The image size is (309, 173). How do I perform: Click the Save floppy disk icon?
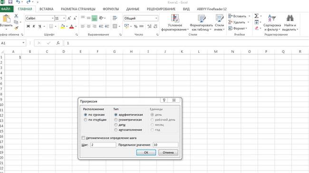point(10,2)
